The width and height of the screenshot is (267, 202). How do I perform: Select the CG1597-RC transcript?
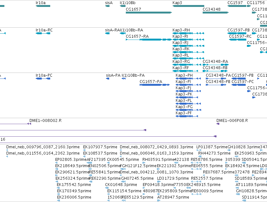click(238, 40)
